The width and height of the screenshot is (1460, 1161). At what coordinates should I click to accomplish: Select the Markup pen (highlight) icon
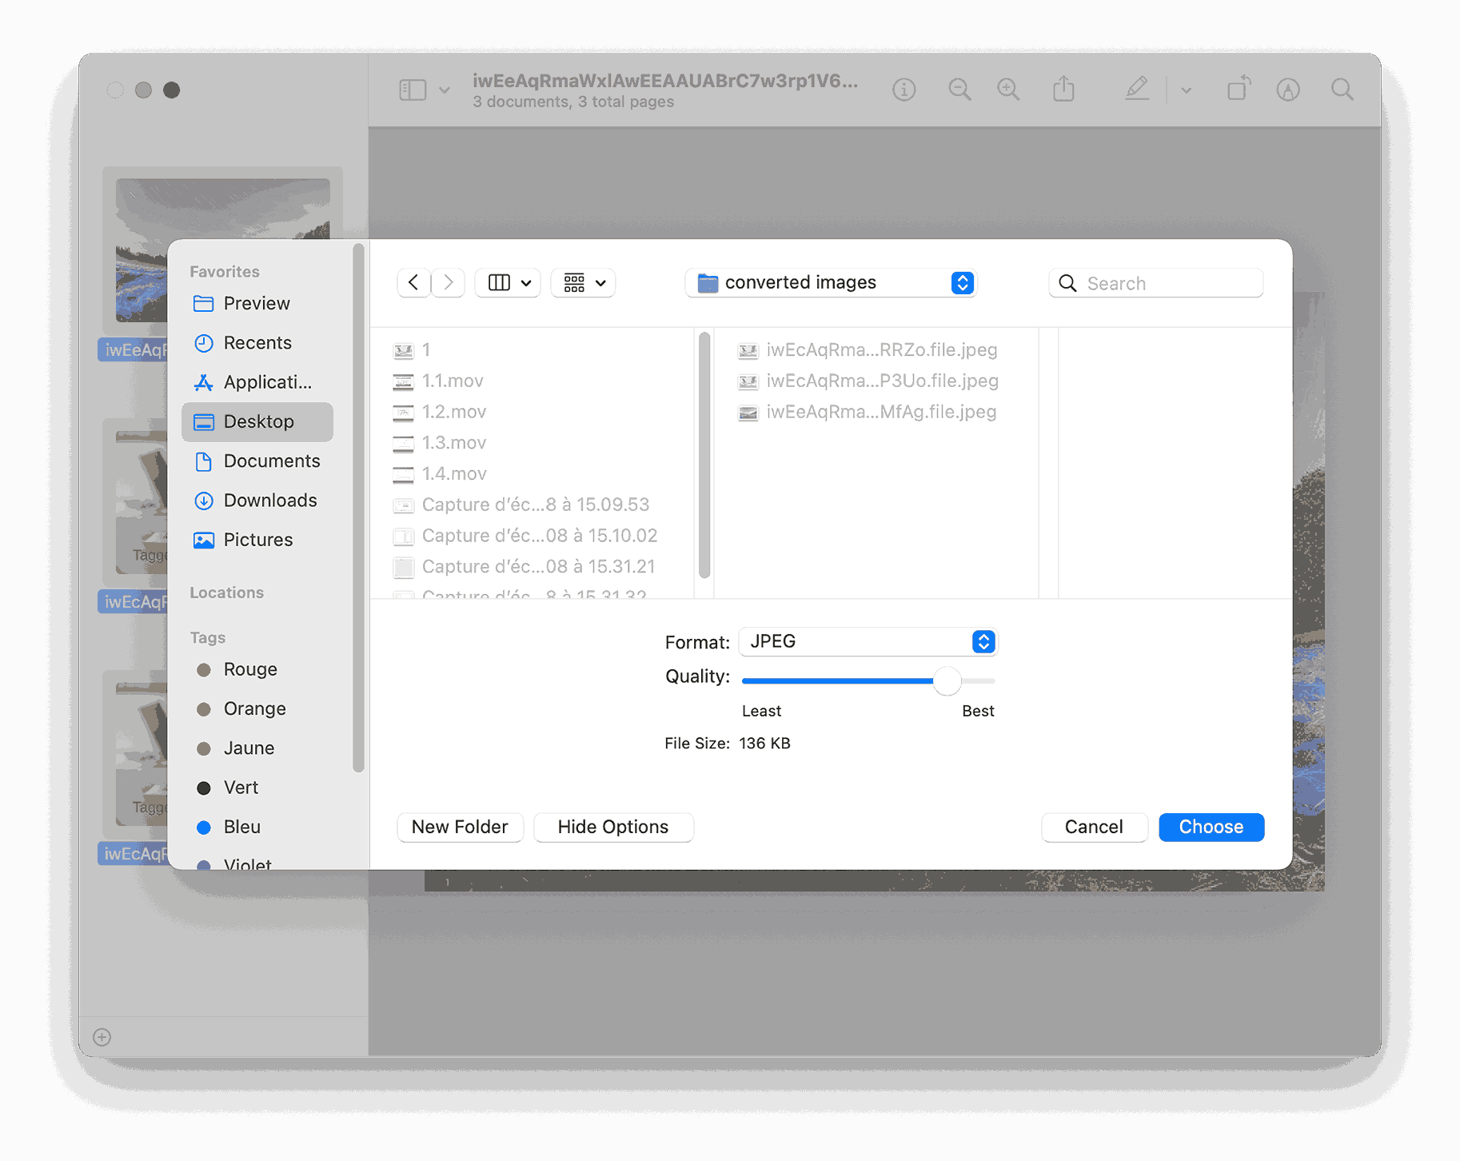[1137, 89]
